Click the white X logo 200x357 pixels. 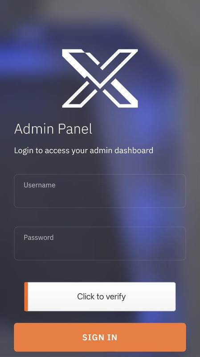click(x=100, y=79)
